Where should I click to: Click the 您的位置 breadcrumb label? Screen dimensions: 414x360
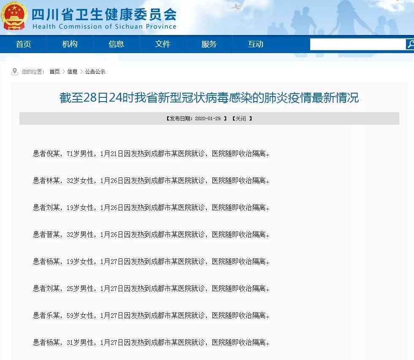click(x=33, y=72)
